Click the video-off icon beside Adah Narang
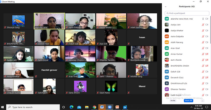The width and height of the screenshot is (211, 110). 207,42
